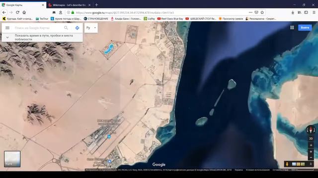Select the first imagery thumbnail in bottom strip
318x178 pixels.
click(294, 164)
